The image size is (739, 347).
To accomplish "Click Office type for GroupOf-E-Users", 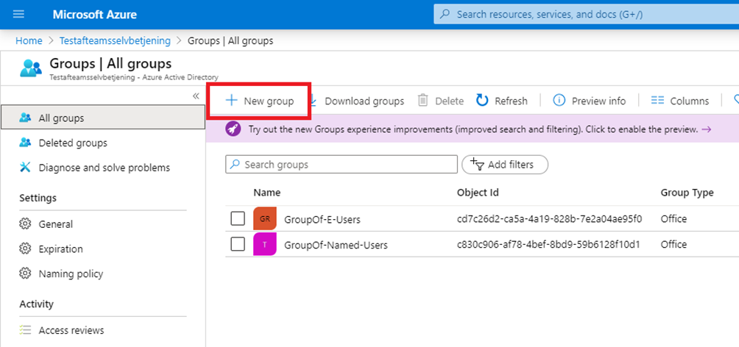I will (673, 219).
